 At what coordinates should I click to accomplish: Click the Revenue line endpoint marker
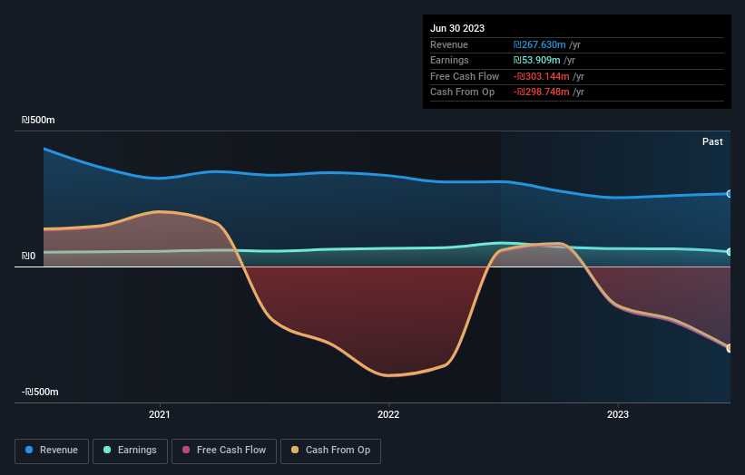click(x=730, y=194)
